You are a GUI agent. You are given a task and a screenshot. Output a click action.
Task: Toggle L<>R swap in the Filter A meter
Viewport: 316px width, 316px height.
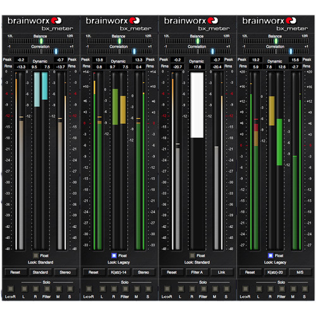click(167, 289)
